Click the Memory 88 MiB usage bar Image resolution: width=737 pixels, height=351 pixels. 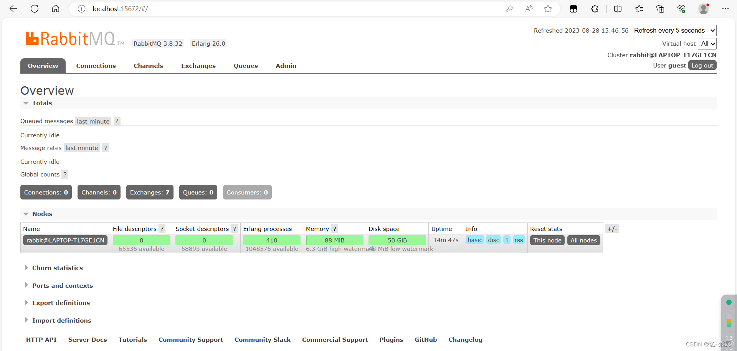334,240
